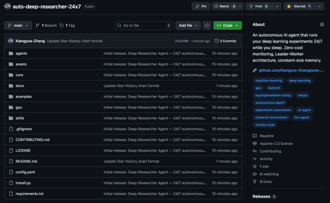The image size is (330, 203).
Task: Click Xiangyue-Zhang's avatar in commit row
Action: pos(11,41)
